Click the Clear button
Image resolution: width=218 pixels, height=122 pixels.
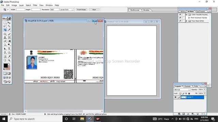(94, 9)
